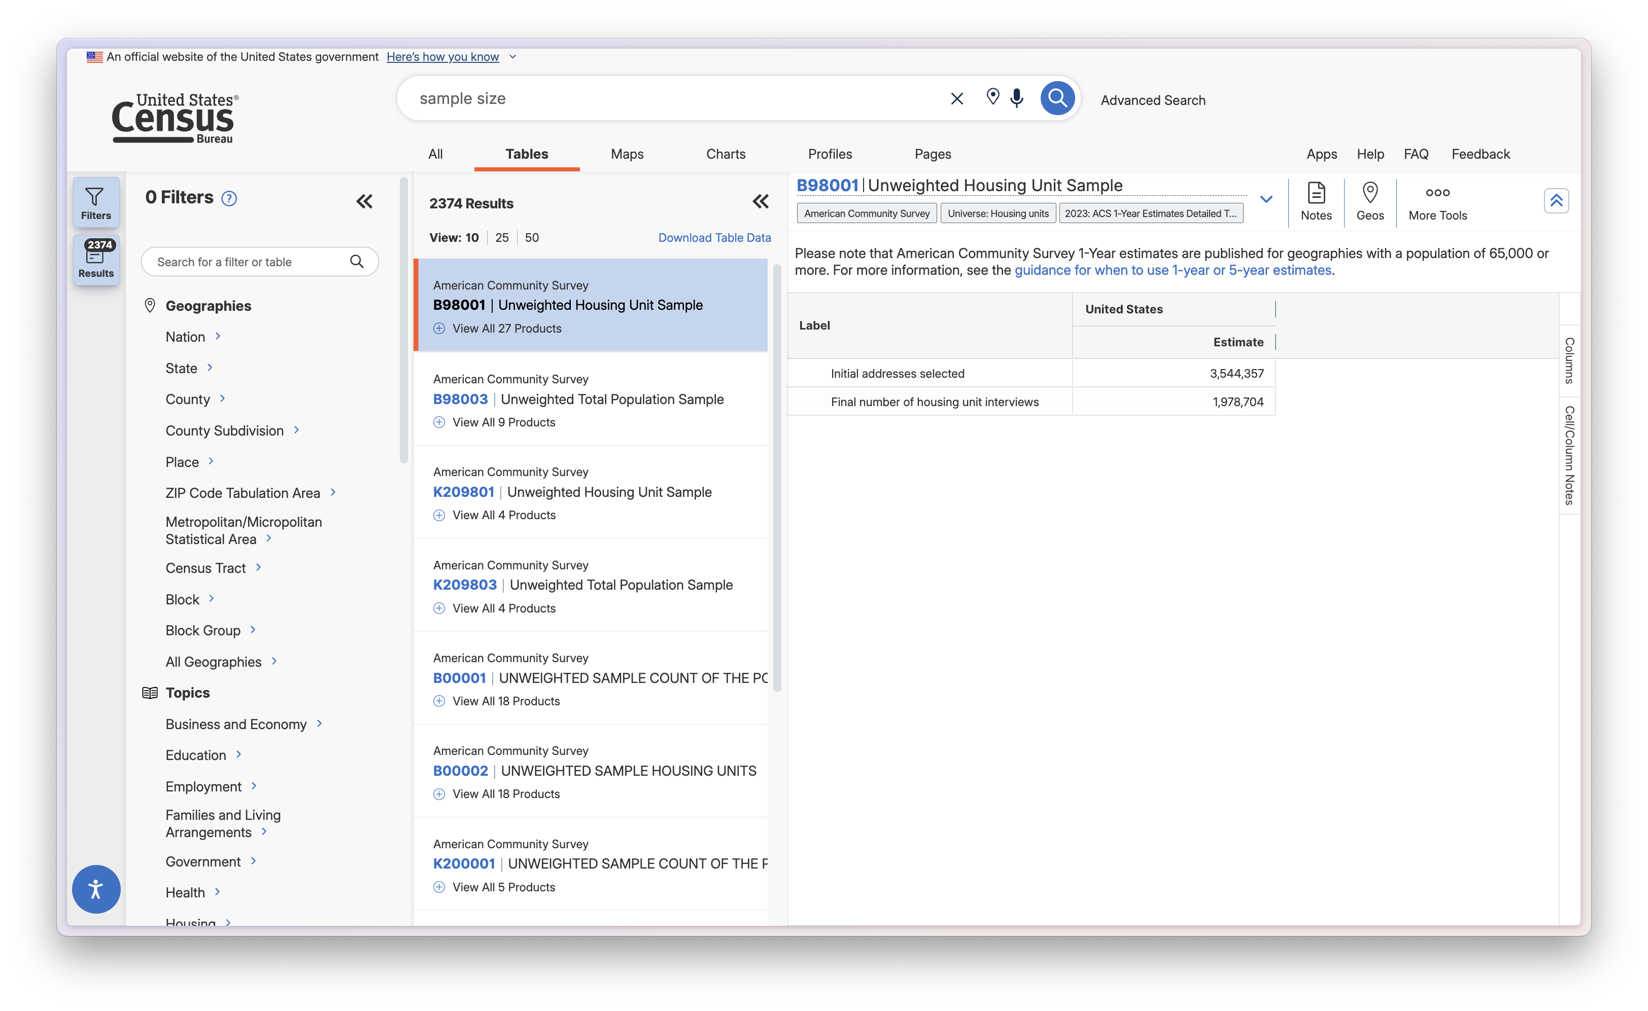Clear the search box with X icon
Viewport: 1648px width, 1011px height.
click(x=957, y=99)
